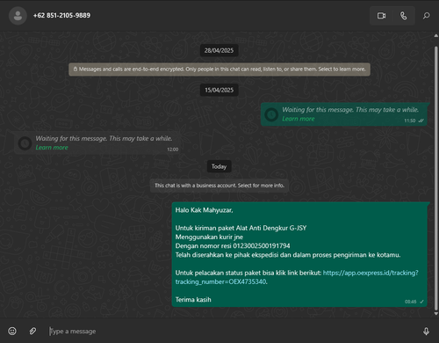This screenshot has height=343, width=439.
Task: Click the 'Menggunakan kurir jne' line
Action: [x=209, y=237]
